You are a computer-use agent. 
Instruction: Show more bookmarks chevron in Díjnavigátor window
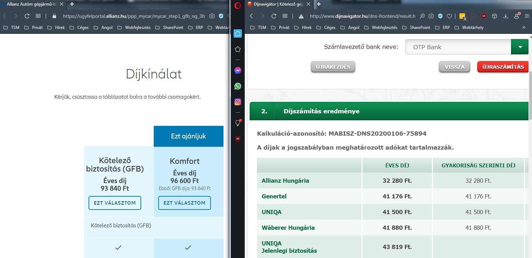tap(524, 28)
